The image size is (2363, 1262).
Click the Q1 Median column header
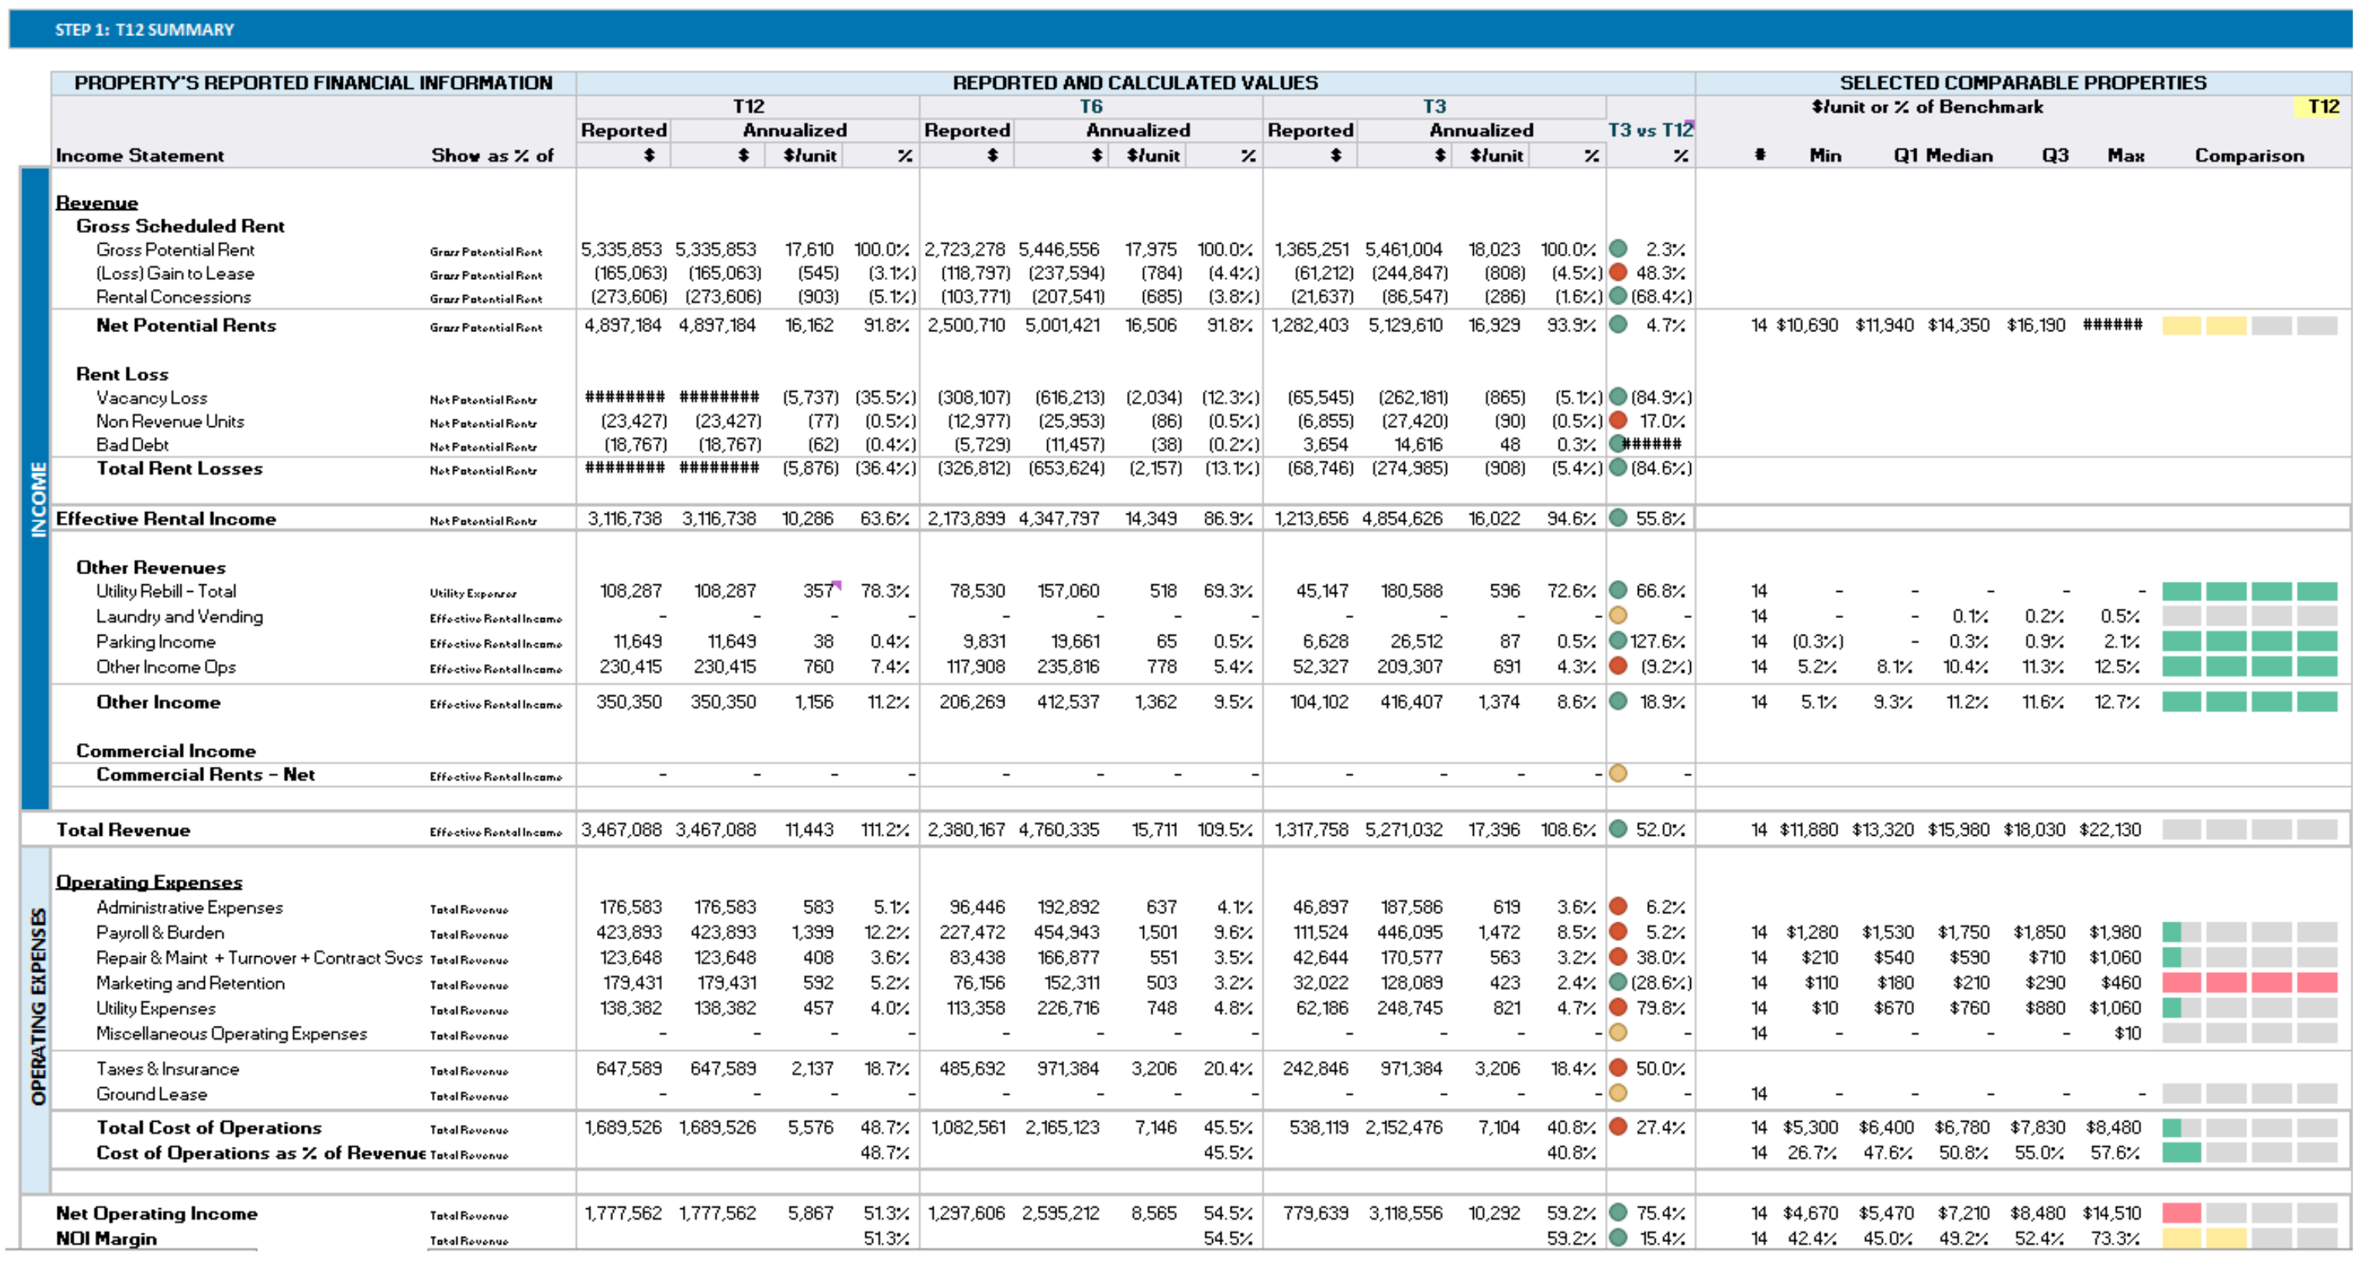[x=1943, y=155]
